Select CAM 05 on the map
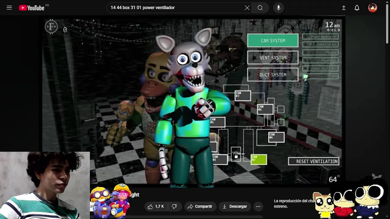Image resolution: width=390 pixels, height=219 pixels. [x=218, y=122]
